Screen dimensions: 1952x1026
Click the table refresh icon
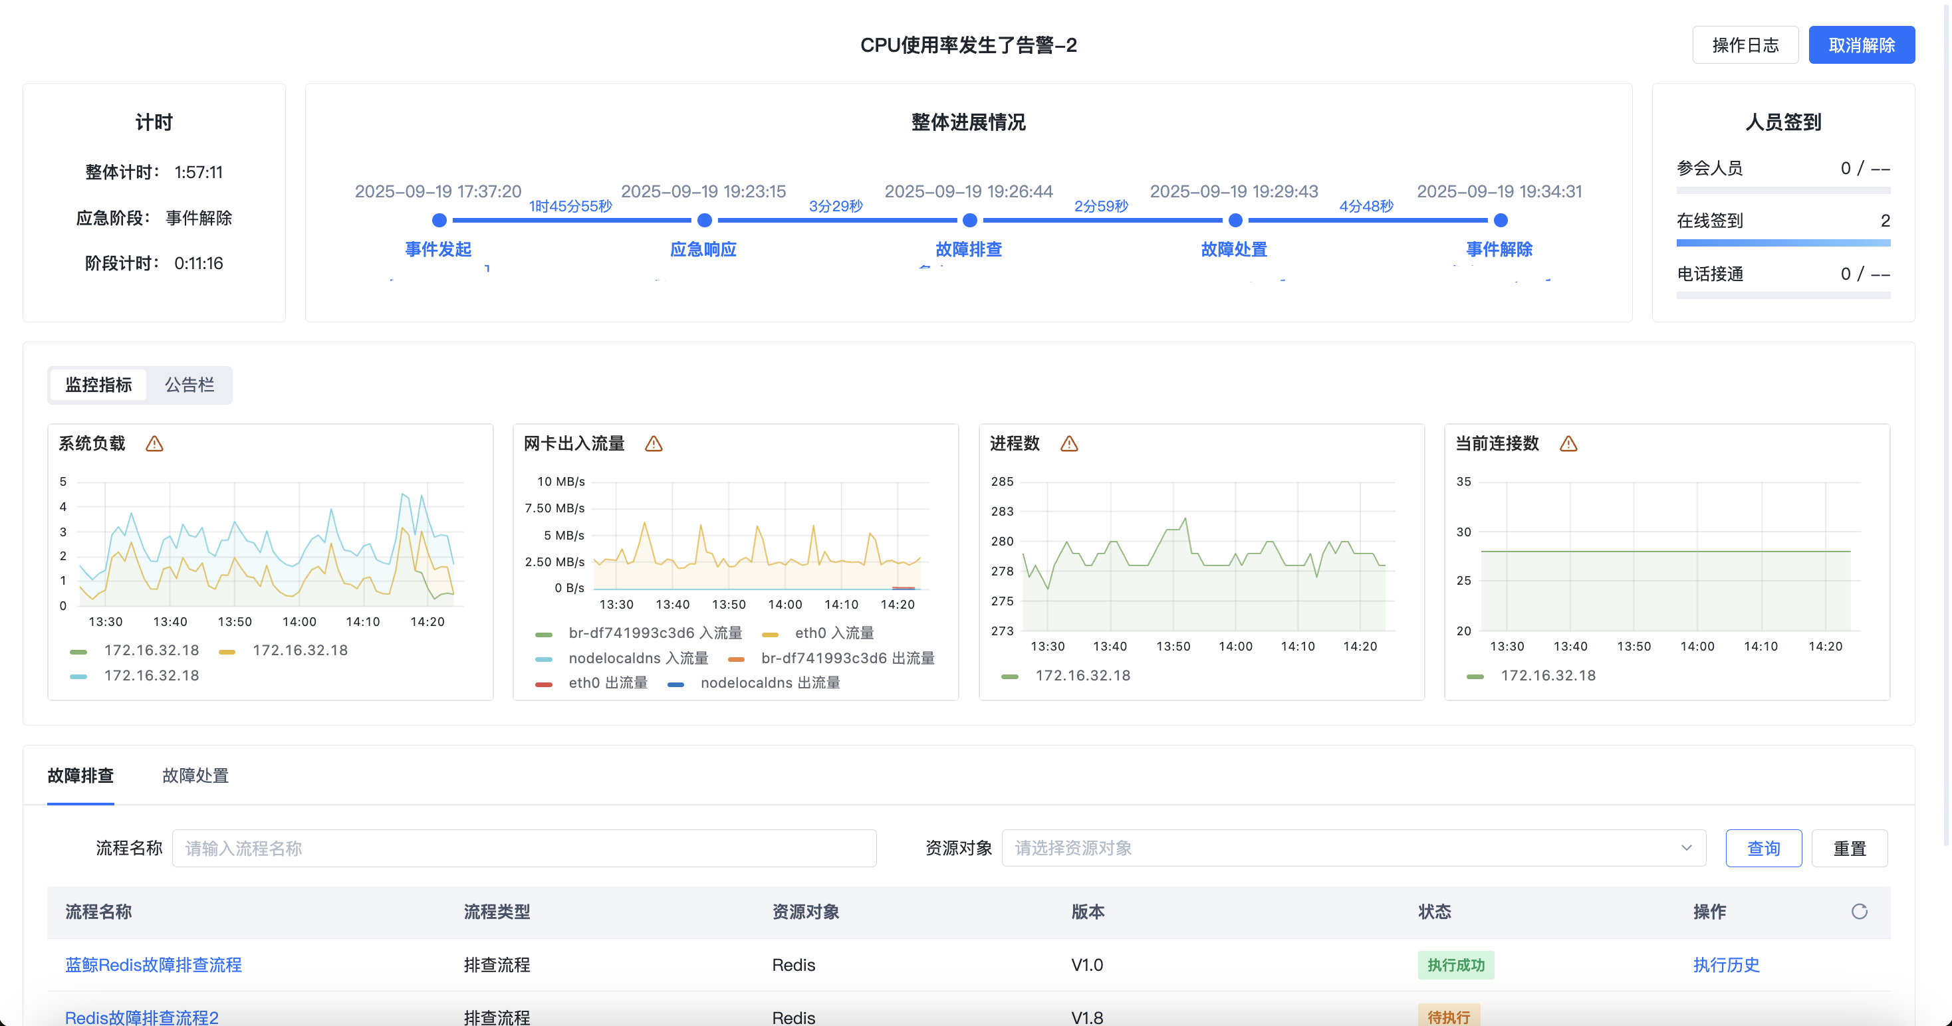(1859, 911)
